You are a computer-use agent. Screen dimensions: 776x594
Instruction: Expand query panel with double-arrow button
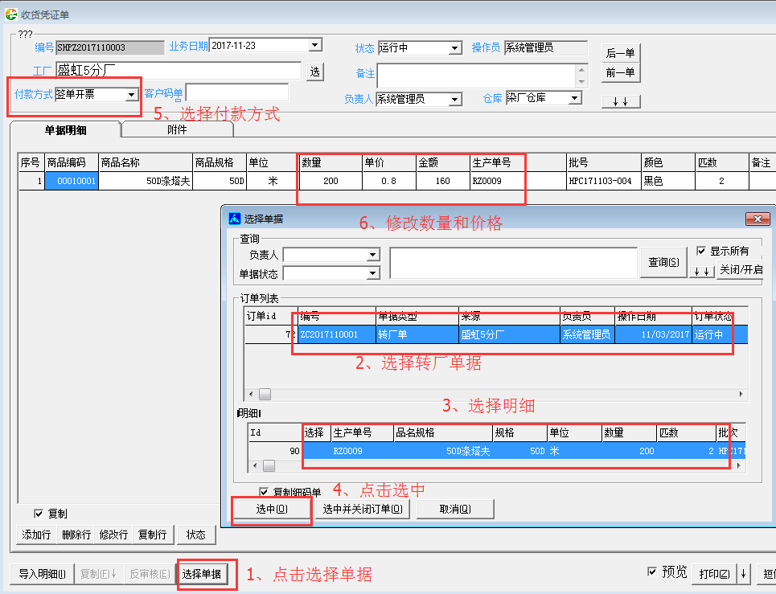[702, 272]
